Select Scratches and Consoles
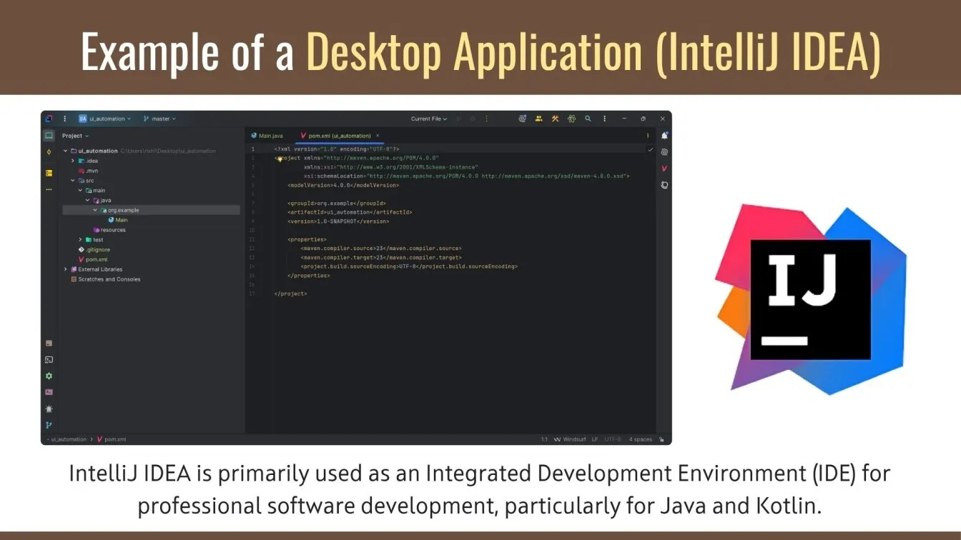Image resolution: width=961 pixels, height=540 pixels. point(104,279)
